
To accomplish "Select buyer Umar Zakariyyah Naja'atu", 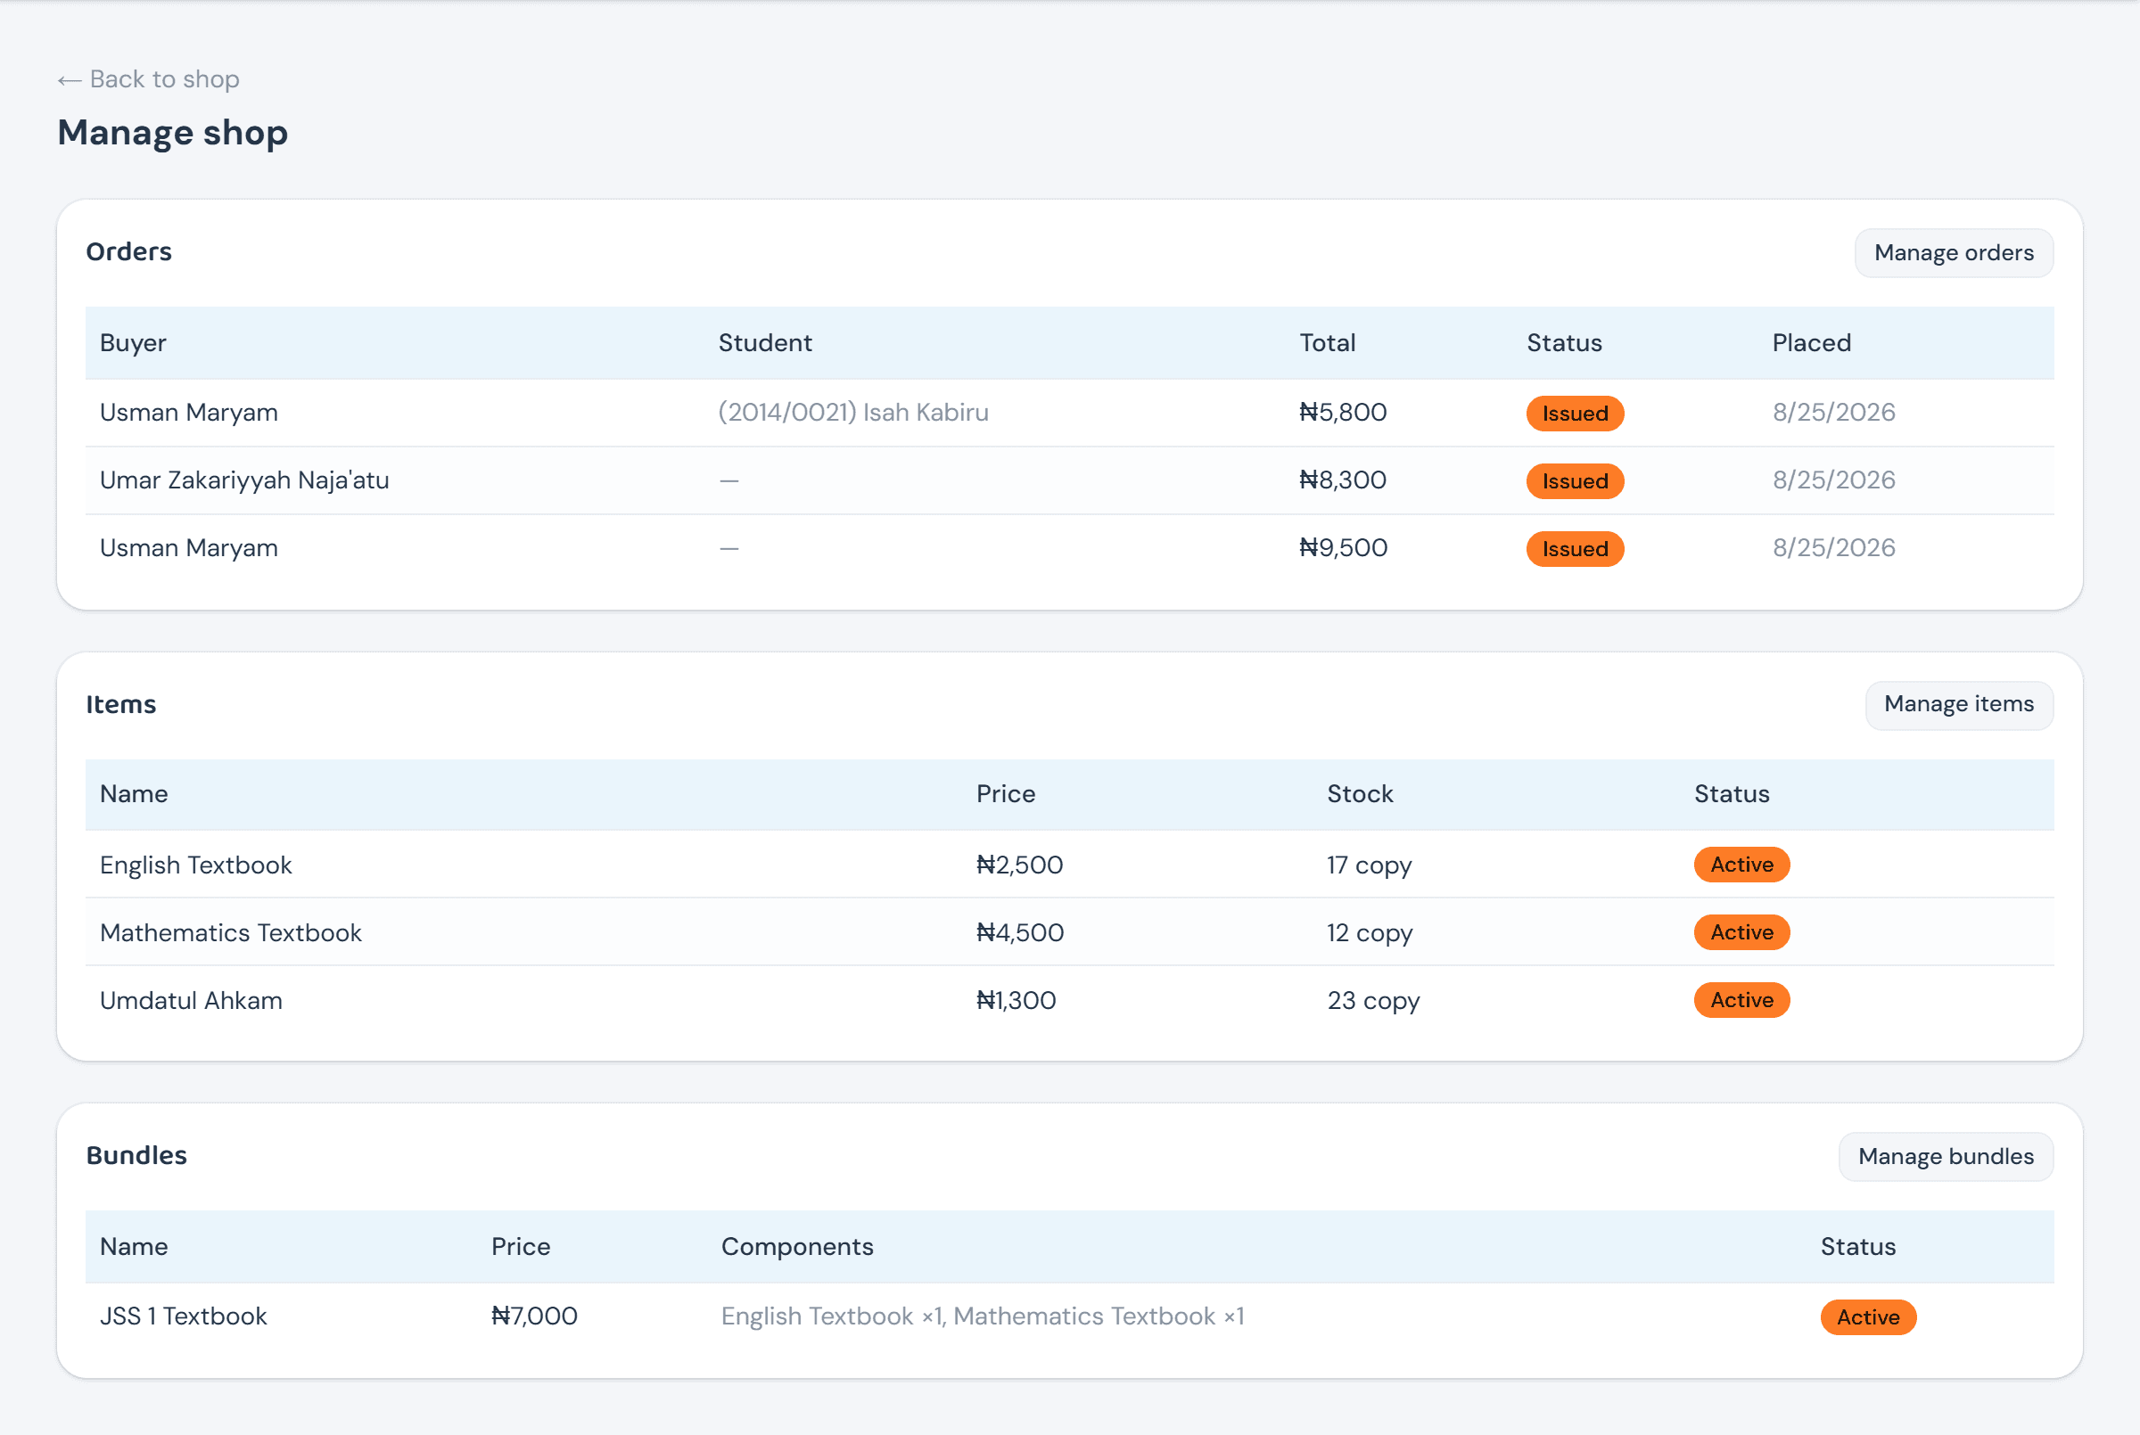I will click(x=244, y=480).
